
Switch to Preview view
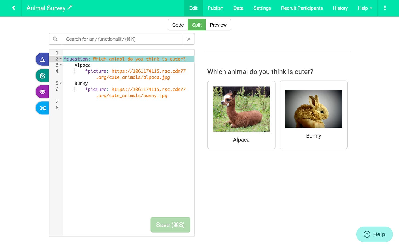218,25
